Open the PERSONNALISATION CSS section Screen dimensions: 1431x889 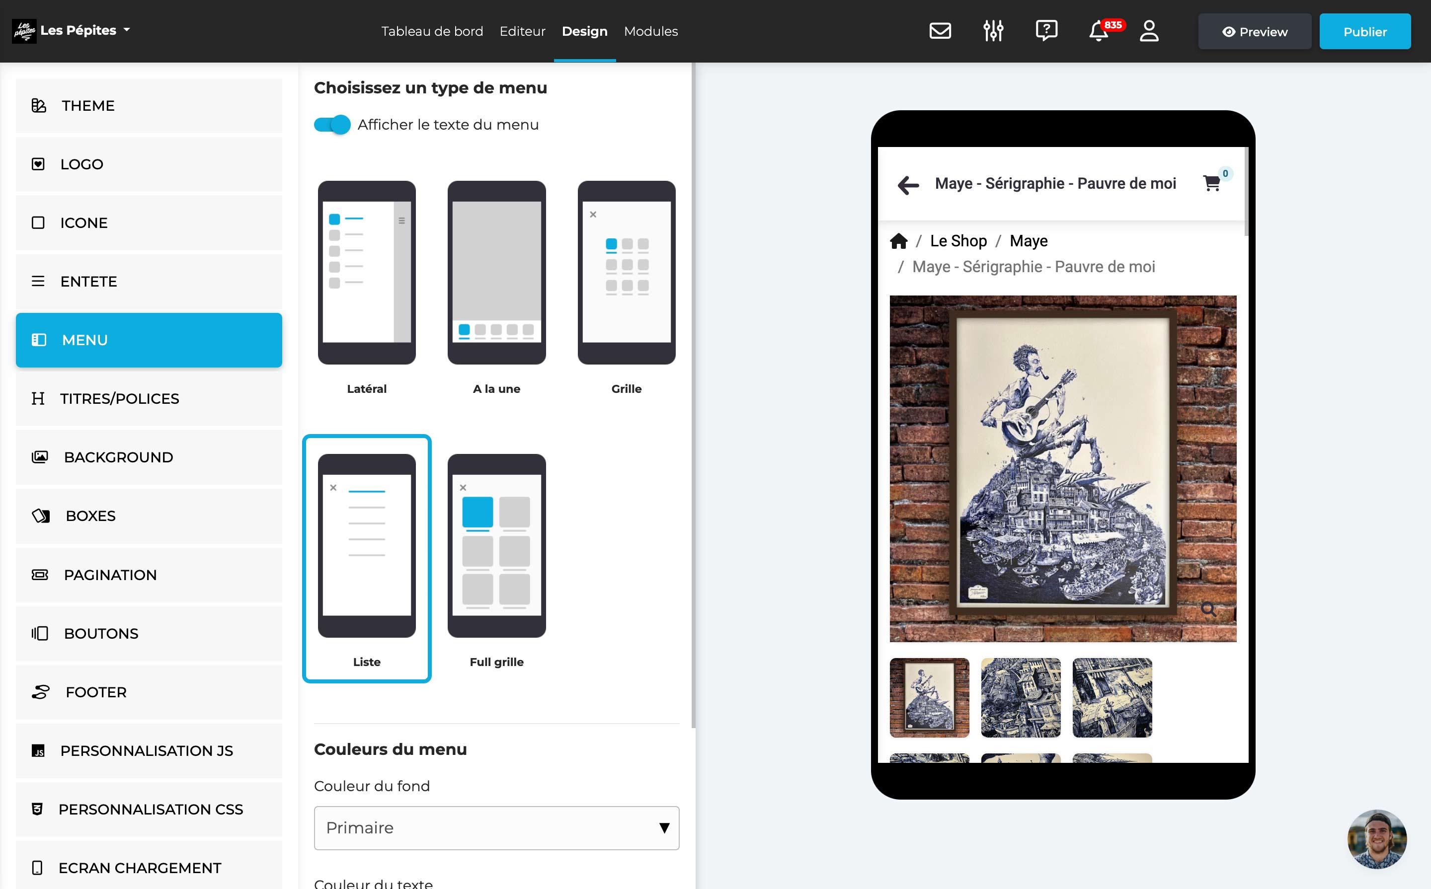click(x=149, y=809)
